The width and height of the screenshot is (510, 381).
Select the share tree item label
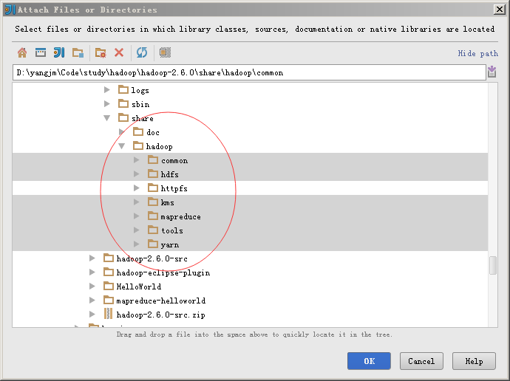[143, 118]
